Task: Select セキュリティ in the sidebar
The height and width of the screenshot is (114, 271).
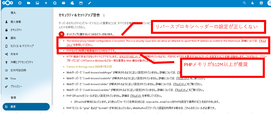Action: 16,30
